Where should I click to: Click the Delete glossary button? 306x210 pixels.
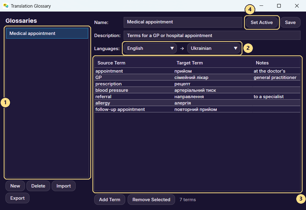[x=38, y=186]
